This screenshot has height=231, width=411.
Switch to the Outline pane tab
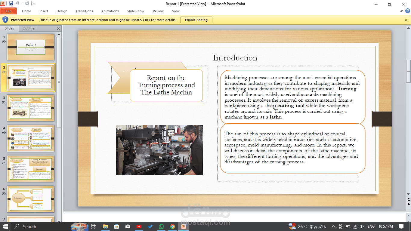tap(29, 28)
